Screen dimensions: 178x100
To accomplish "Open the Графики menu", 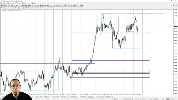I will (x=18, y=3).
